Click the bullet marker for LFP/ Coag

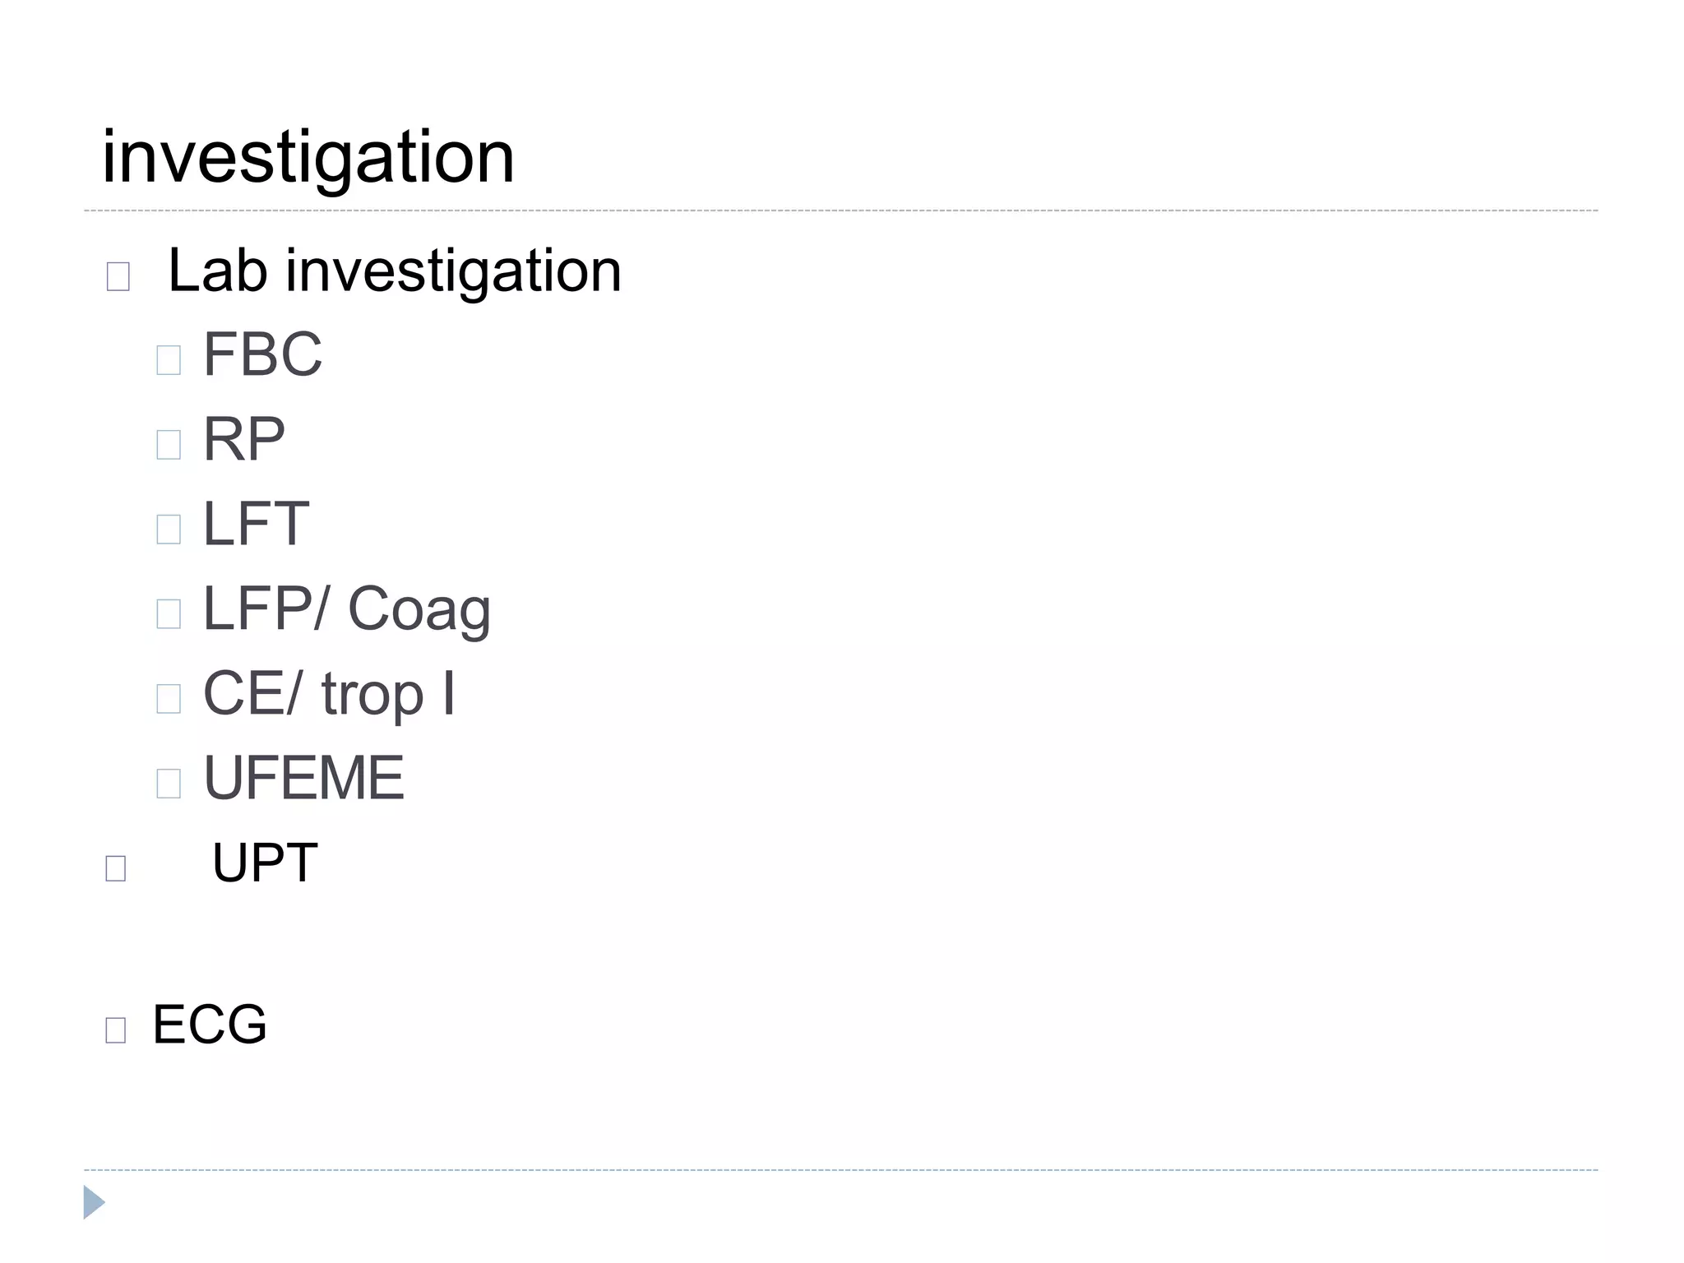pos(169,613)
